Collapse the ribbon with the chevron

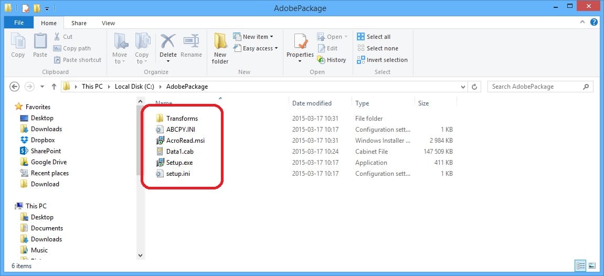[582, 23]
